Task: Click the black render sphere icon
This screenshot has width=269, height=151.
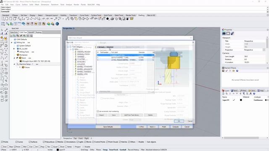Action: (x=108, y=18)
